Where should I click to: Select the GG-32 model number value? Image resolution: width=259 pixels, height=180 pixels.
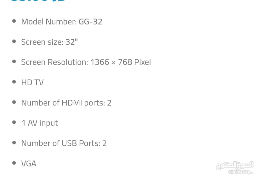pos(90,22)
